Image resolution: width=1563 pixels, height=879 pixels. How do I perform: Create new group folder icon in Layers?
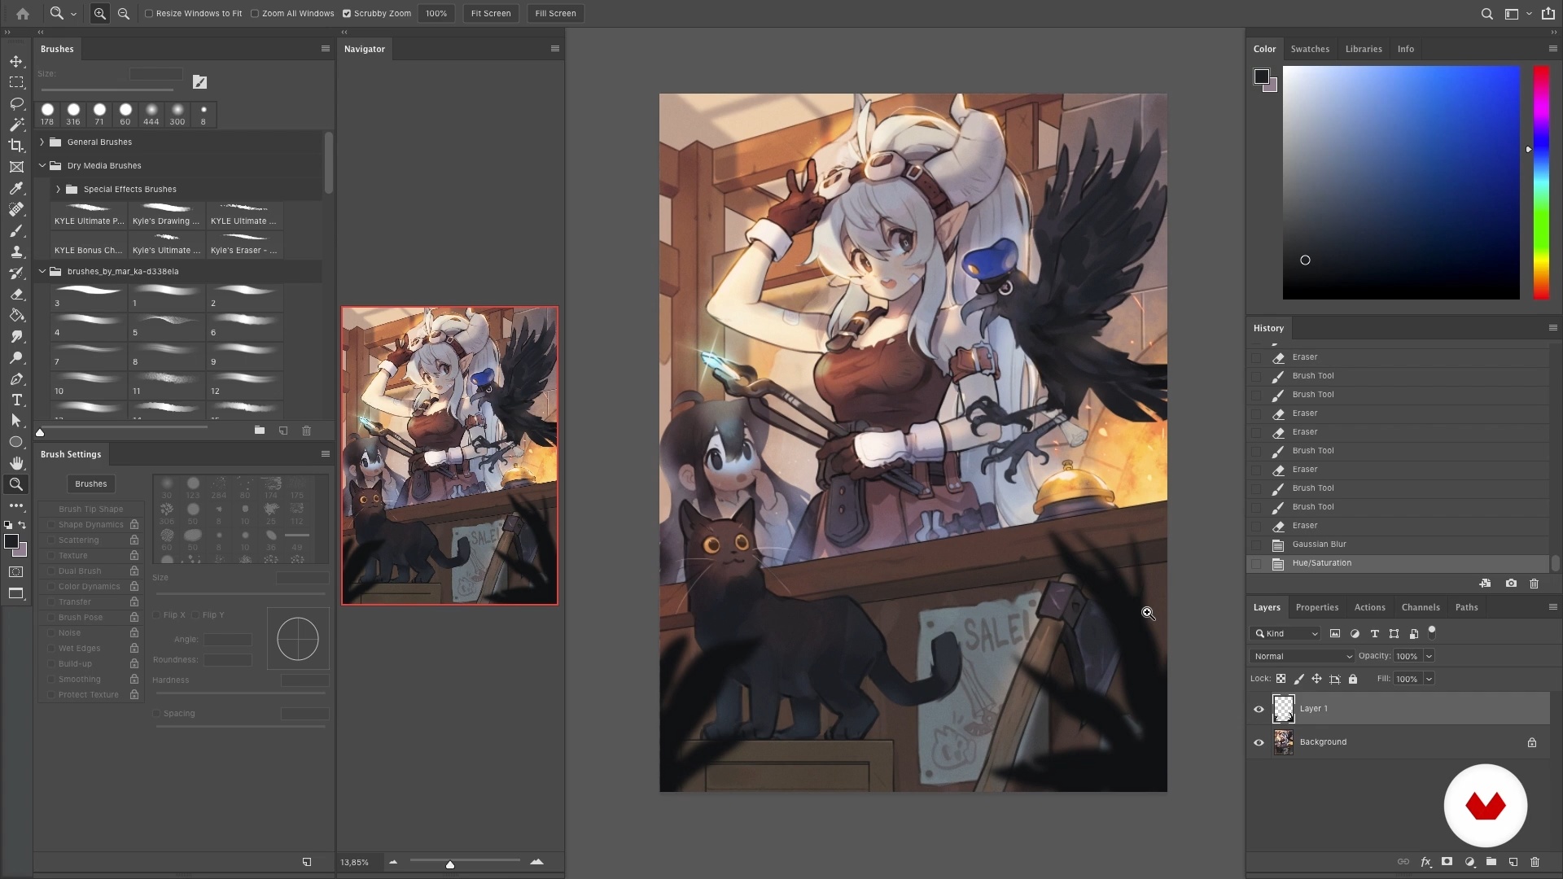[x=1491, y=861]
